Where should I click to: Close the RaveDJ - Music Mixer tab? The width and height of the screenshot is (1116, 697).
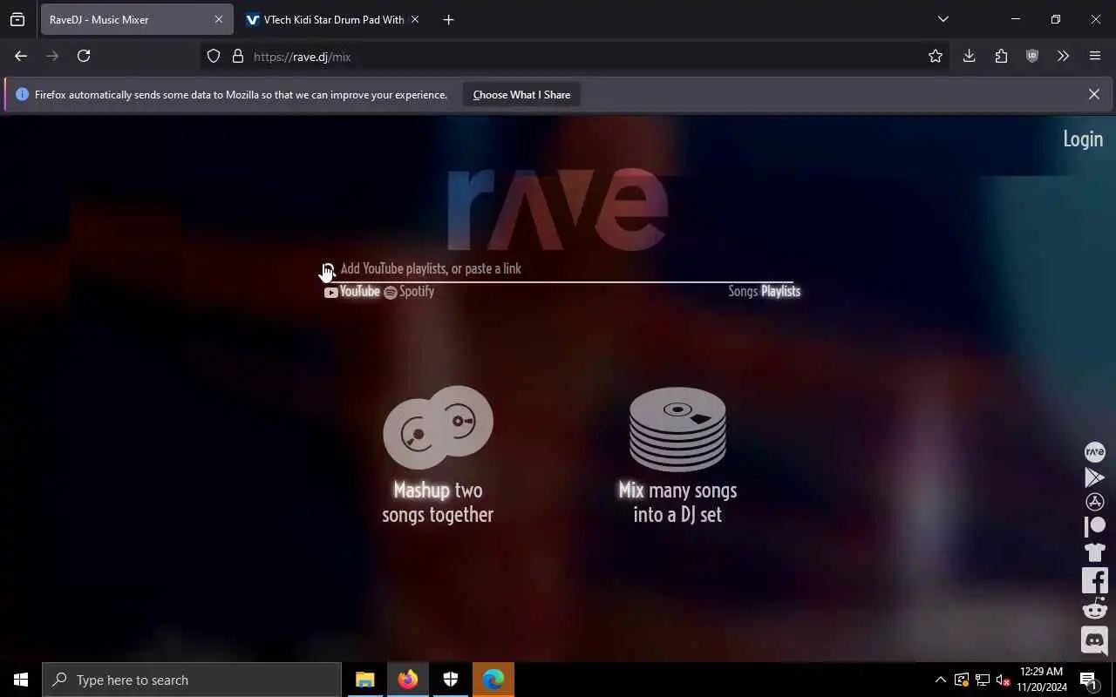click(219, 19)
